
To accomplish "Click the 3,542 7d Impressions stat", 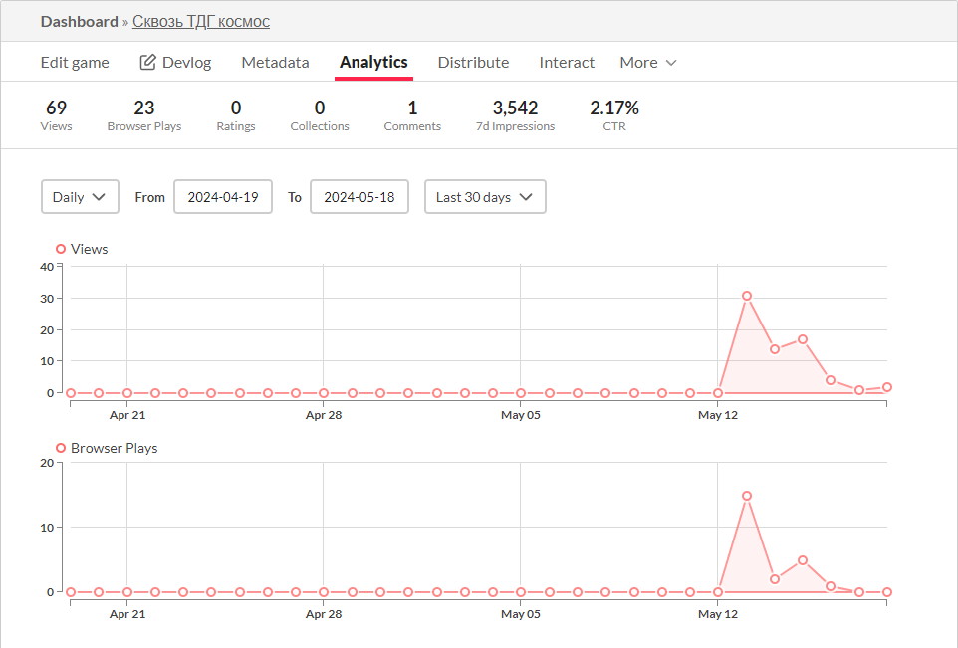I will point(515,115).
